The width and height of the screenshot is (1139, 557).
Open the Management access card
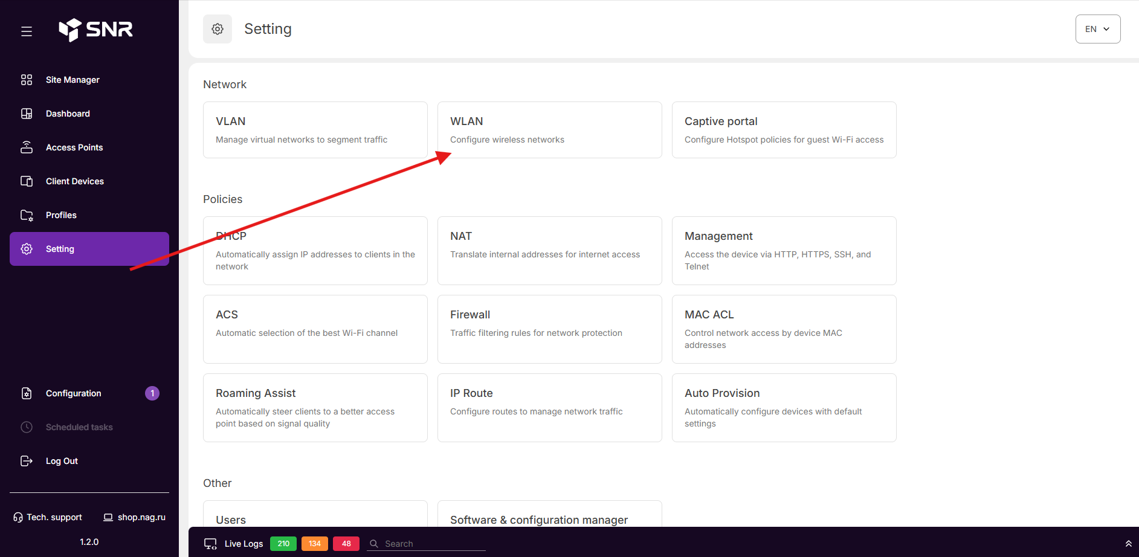tap(784, 251)
